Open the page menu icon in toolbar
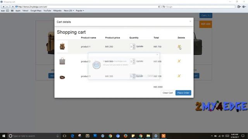This screenshot has width=248, height=139. [x=239, y=7]
